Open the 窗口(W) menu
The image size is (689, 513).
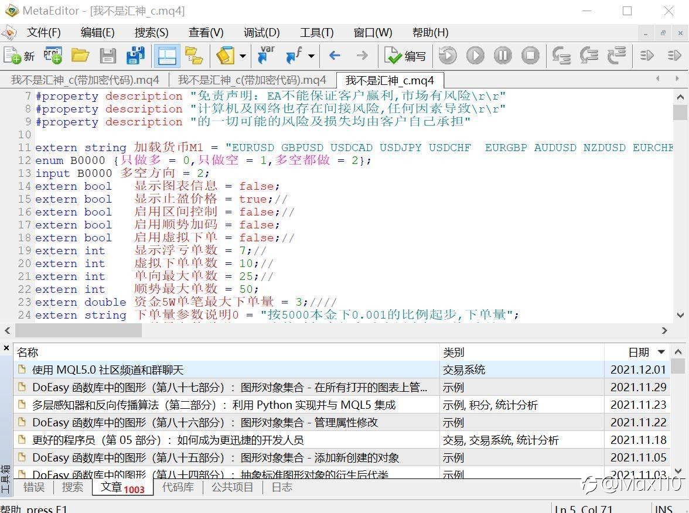coord(373,33)
